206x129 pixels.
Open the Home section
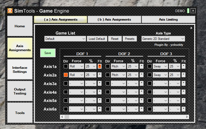tap(20, 26)
